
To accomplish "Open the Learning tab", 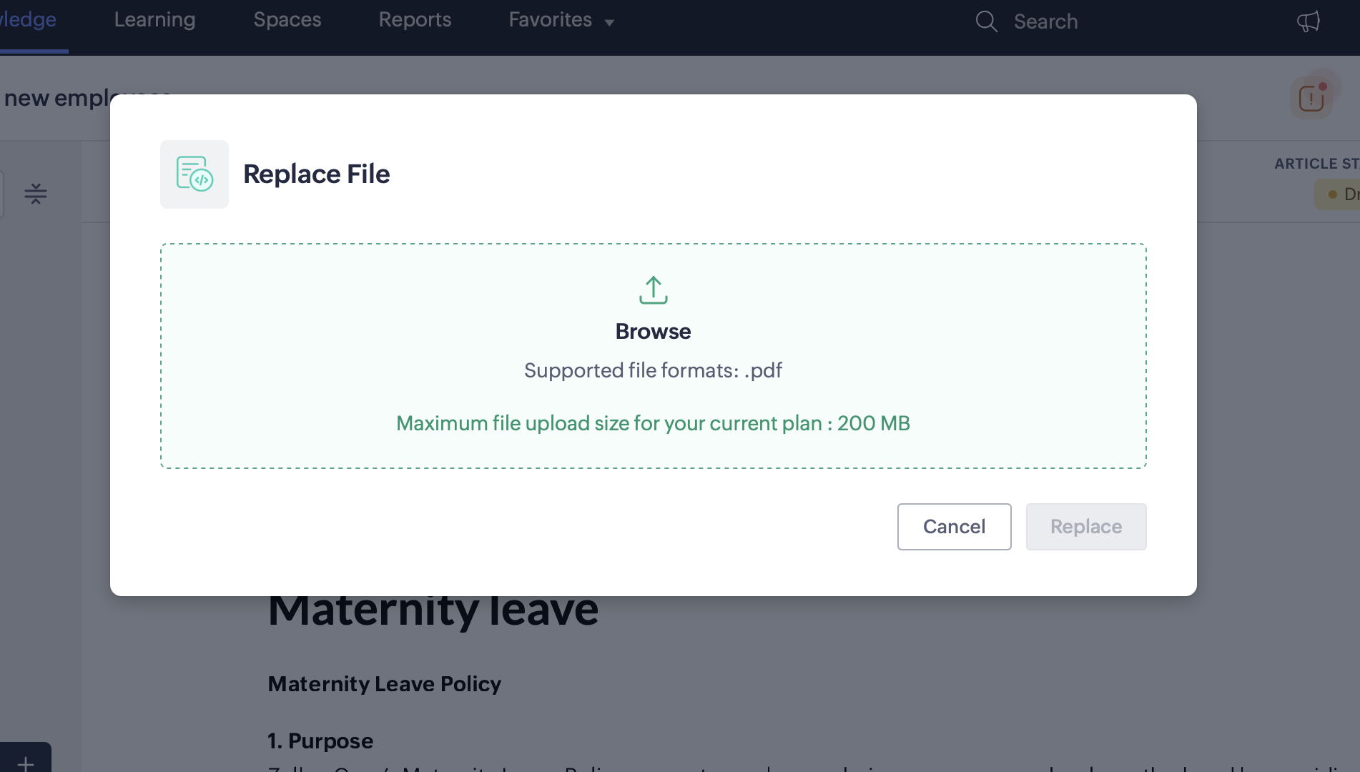I will click(154, 20).
